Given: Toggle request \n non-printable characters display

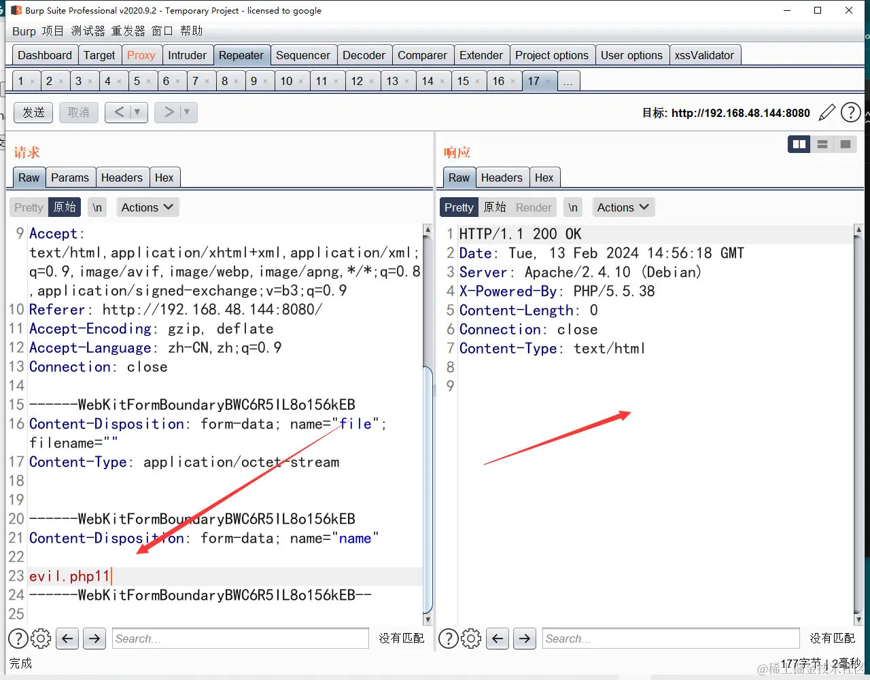Looking at the screenshot, I should point(97,207).
